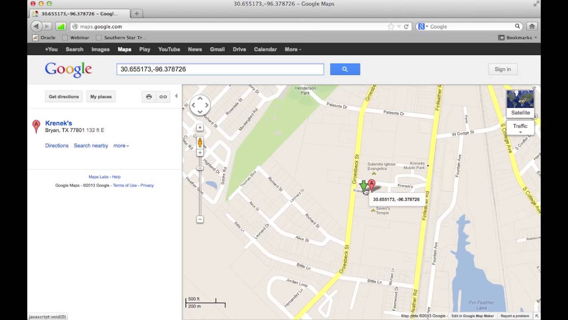Click the Google logo

68,69
